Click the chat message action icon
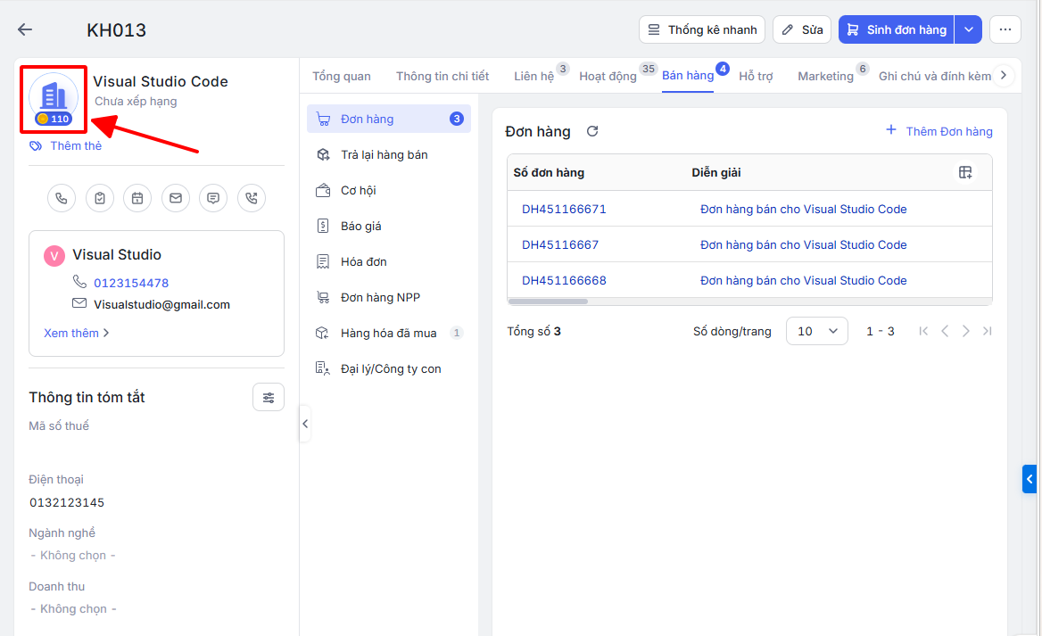This screenshot has width=1042, height=636. pos(213,198)
